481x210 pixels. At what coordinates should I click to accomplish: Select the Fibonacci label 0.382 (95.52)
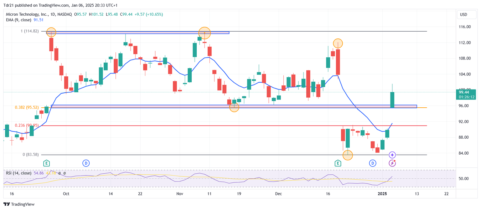point(27,107)
